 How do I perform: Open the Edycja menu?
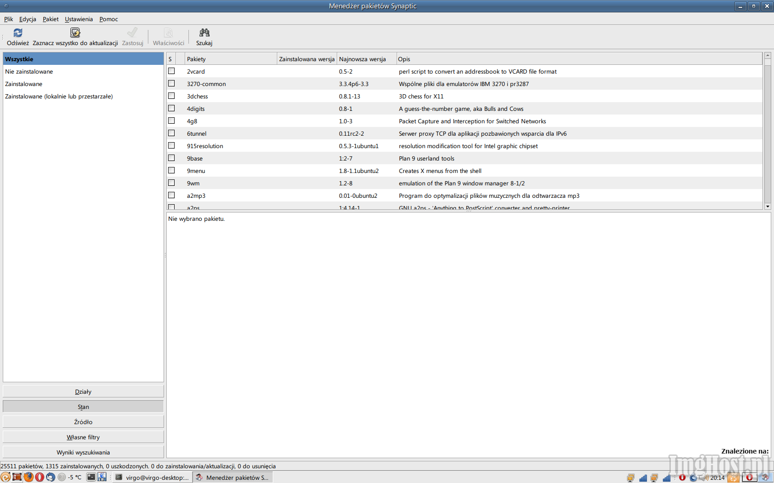[28, 19]
